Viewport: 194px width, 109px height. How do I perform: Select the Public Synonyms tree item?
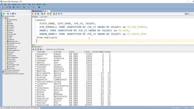pyautogui.click(x=13, y=47)
